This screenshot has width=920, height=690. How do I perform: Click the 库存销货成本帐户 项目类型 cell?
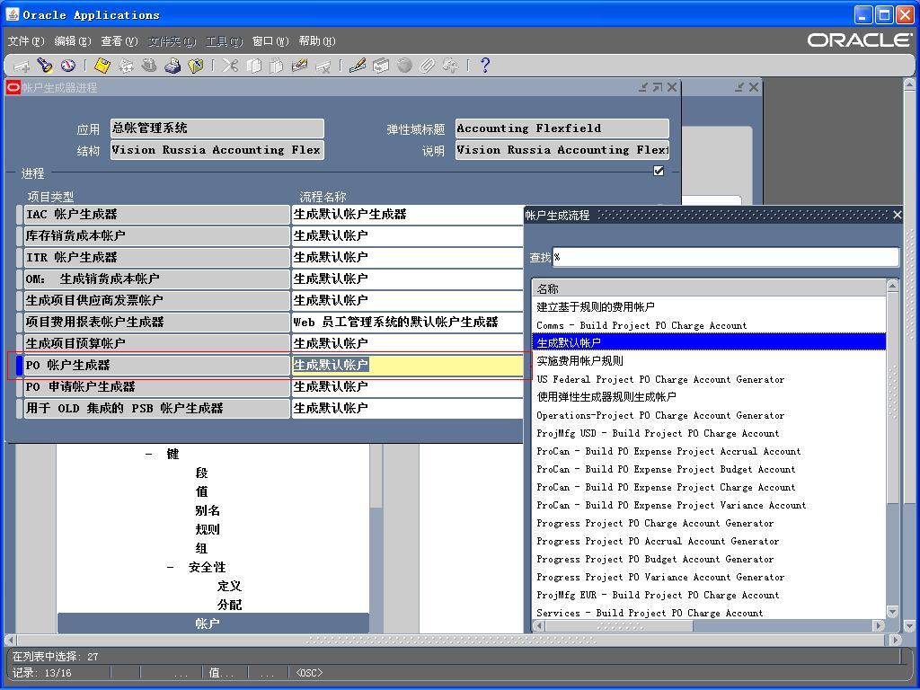point(156,236)
